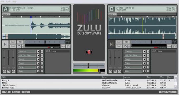Click Export Playlist button
Screen dimensions: 179x95
(168, 92)
